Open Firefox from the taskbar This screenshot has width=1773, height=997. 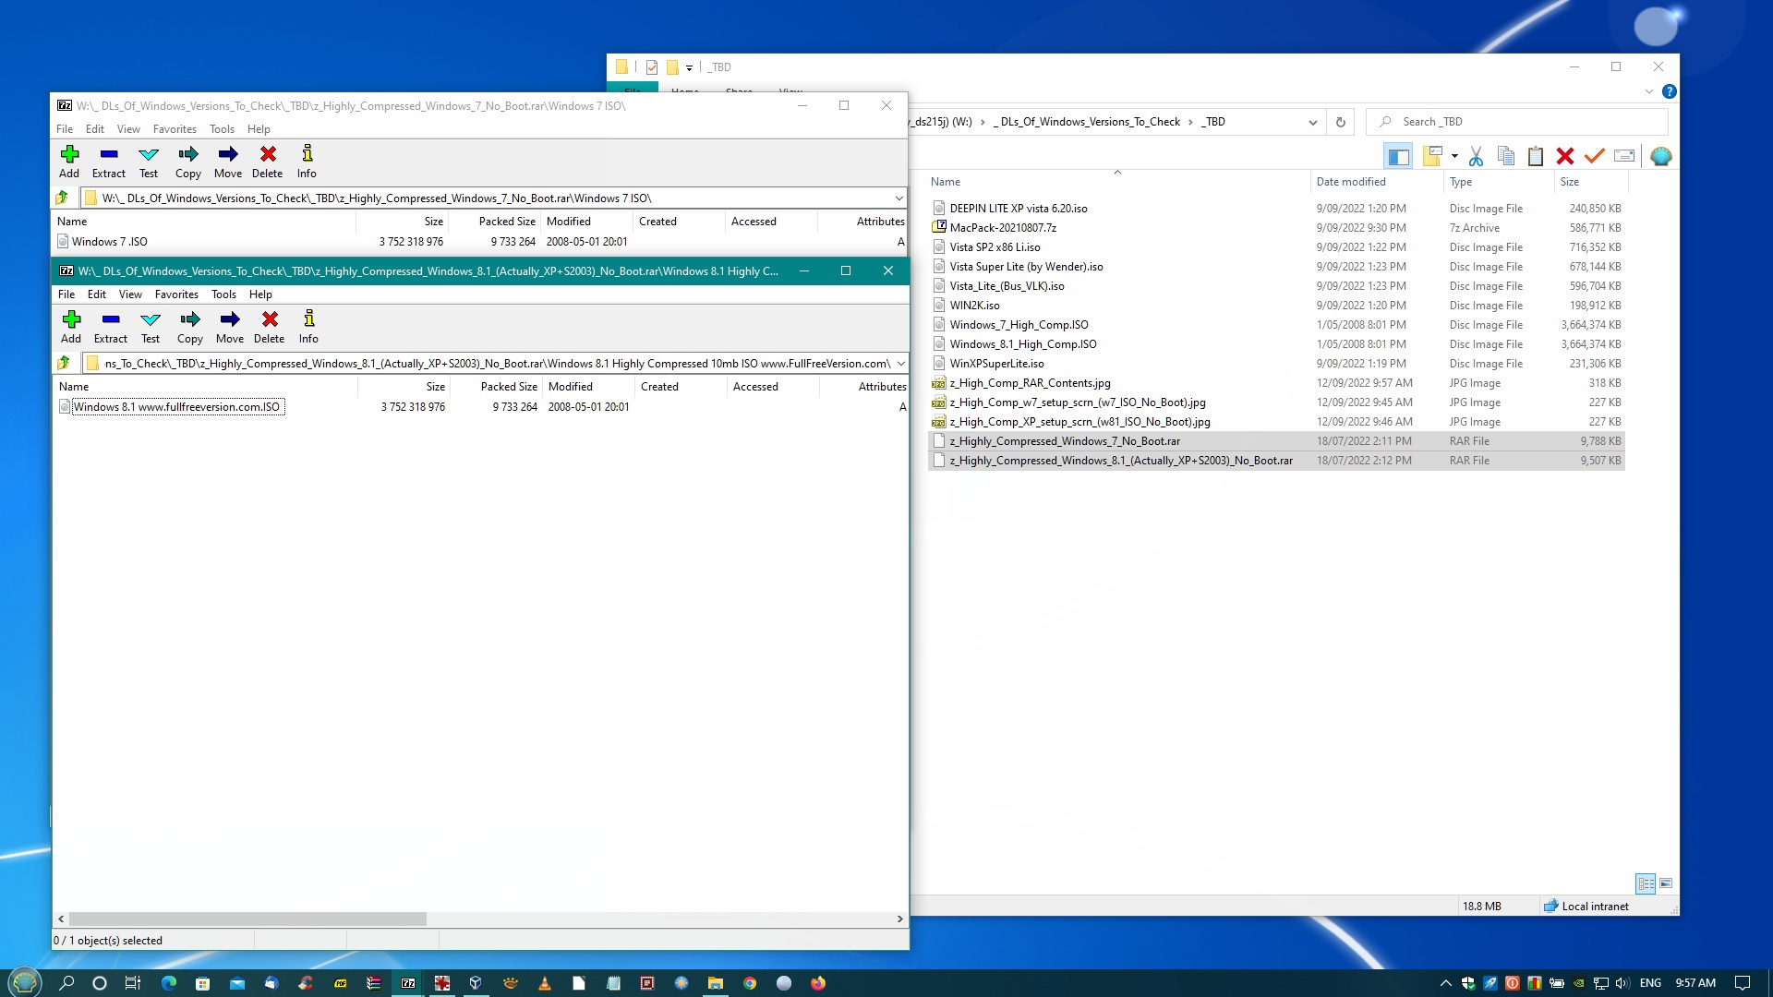(x=818, y=983)
